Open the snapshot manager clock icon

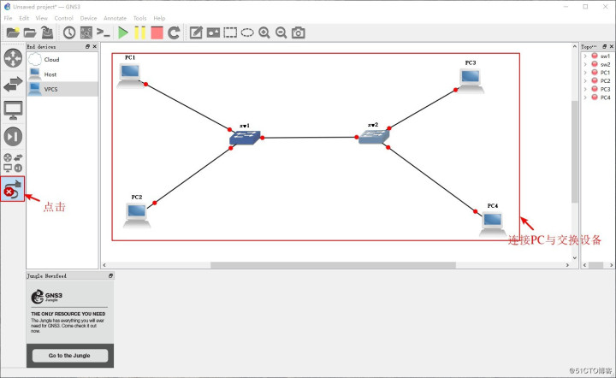click(x=69, y=32)
